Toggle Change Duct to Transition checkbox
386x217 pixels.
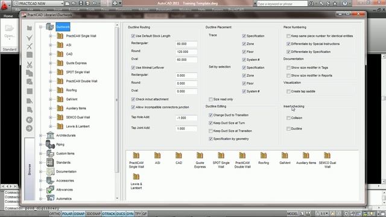tap(210, 115)
